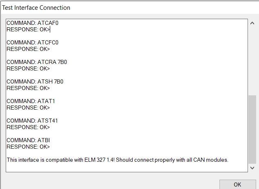Click scrollbar track above the thumb
Image resolution: width=259 pixels, height=189 pixels.
(x=252, y=61)
